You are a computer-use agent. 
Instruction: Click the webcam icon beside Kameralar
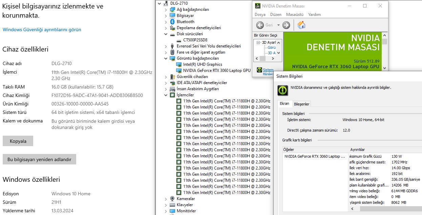point(172,199)
